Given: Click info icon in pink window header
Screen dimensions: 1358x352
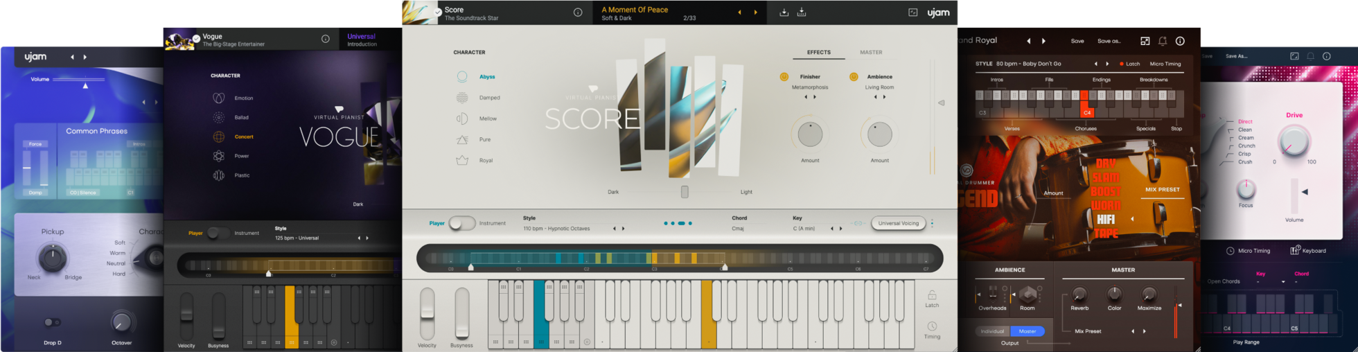Looking at the screenshot, I should click(1327, 56).
